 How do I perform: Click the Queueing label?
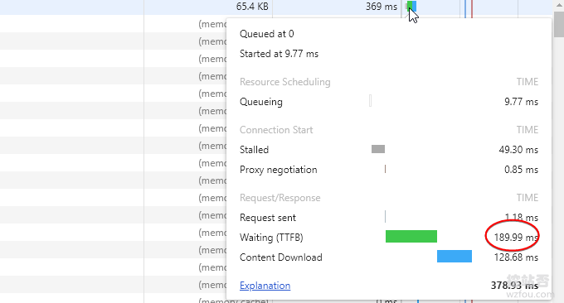[260, 102]
